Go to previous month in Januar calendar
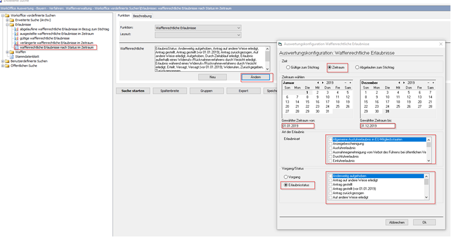451x237 pixels. 318,82
